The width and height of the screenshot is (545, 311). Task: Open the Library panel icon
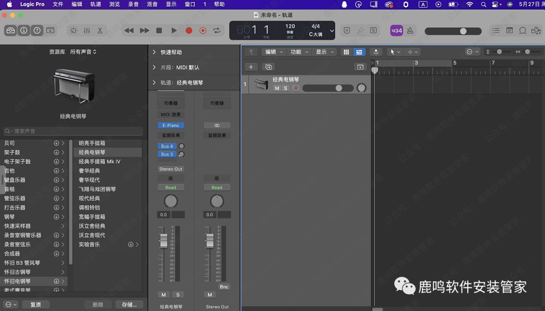[11, 31]
